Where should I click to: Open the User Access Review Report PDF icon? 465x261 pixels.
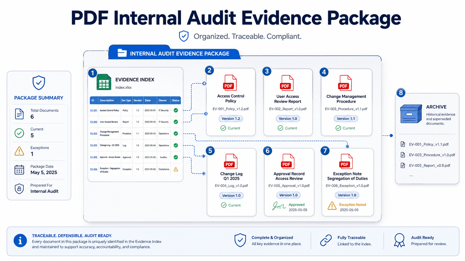(x=287, y=83)
